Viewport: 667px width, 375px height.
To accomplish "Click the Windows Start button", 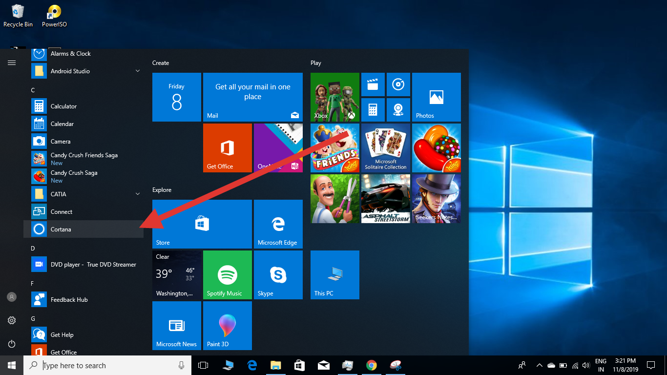I will point(12,365).
